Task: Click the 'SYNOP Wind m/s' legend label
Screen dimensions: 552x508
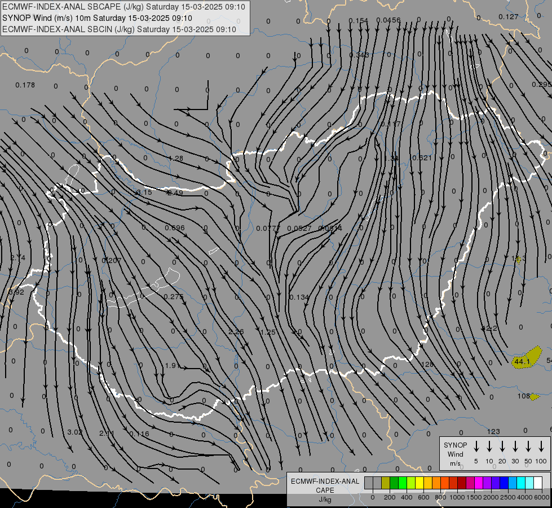Action: tap(455, 454)
